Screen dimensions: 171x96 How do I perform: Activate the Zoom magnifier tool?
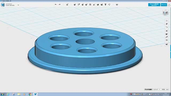pos(167,27)
